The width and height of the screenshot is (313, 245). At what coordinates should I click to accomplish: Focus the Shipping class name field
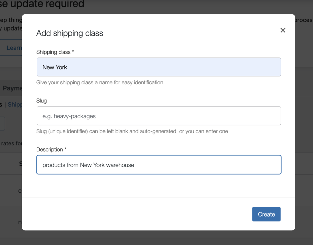coord(159,67)
